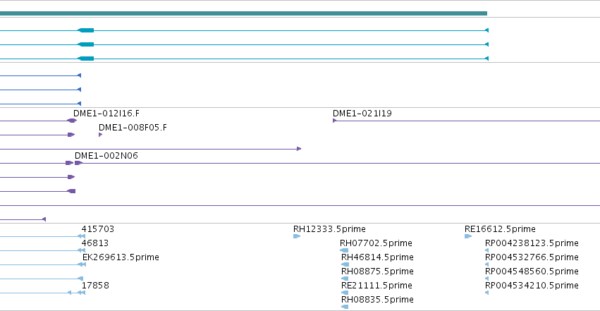This screenshot has width=600, height=311.
Task: Select the RE16612.5prime EST glyph
Action: [468, 236]
